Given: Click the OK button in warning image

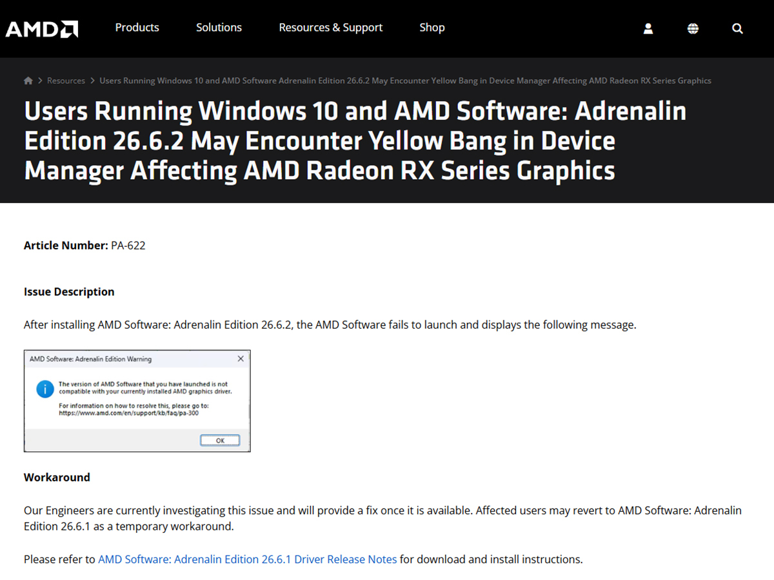Looking at the screenshot, I should [220, 440].
